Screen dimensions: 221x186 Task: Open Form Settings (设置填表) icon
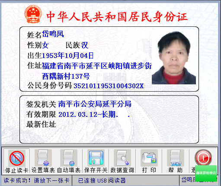tap(43, 158)
